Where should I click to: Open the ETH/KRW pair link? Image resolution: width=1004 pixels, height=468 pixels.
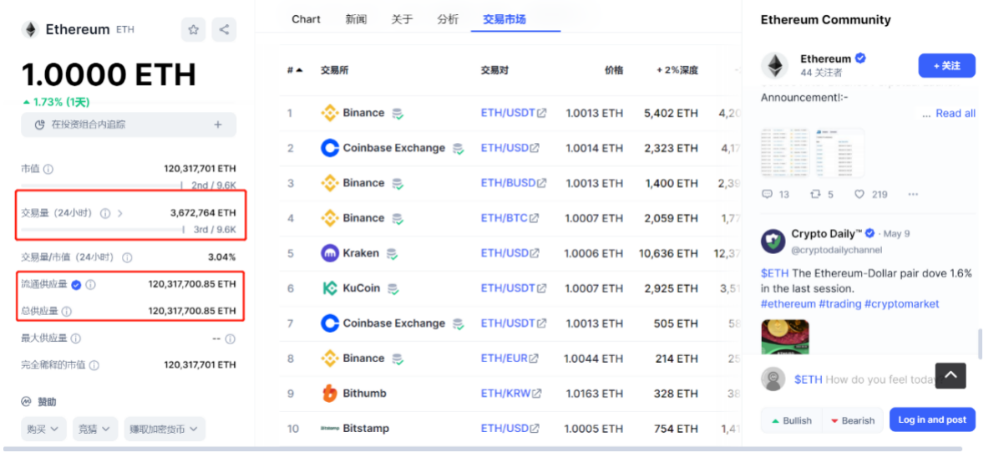pyautogui.click(x=511, y=394)
